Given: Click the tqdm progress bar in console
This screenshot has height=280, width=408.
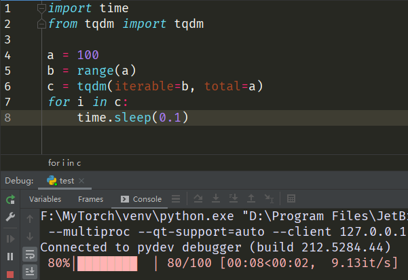Looking at the screenshot, I should click(108, 263).
